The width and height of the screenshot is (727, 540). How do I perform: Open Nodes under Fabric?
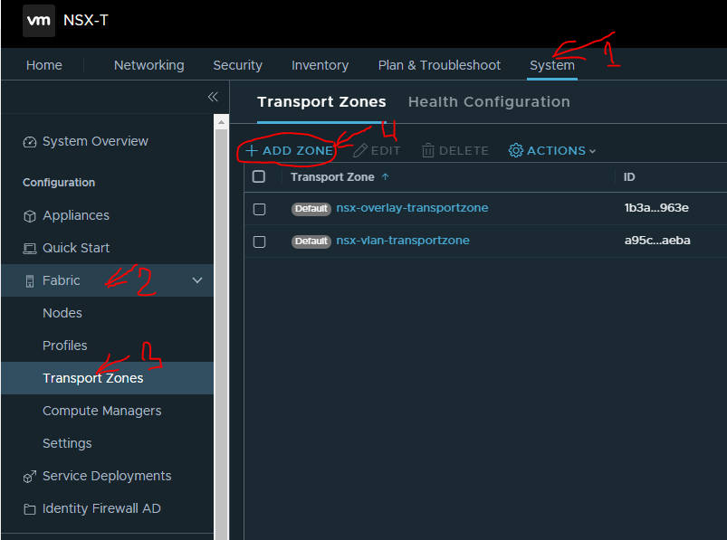point(62,313)
